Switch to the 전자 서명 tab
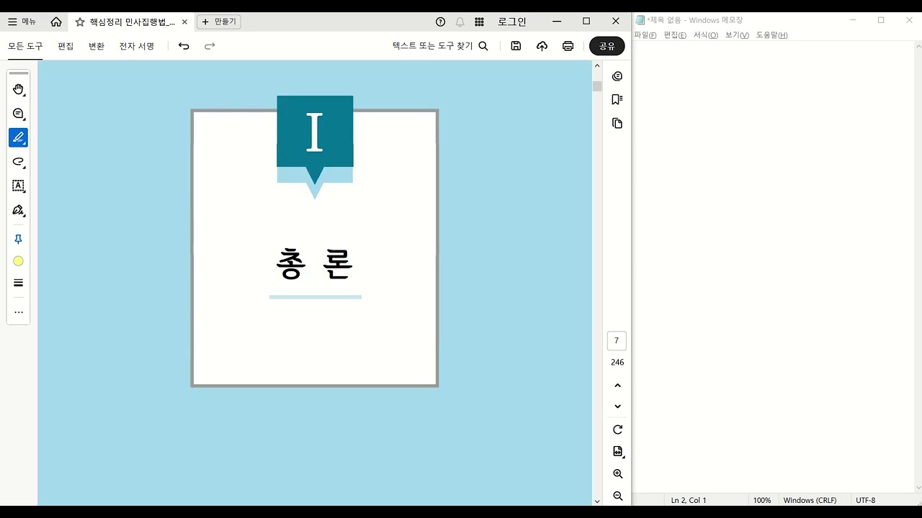Viewport: 922px width, 518px height. pos(137,46)
